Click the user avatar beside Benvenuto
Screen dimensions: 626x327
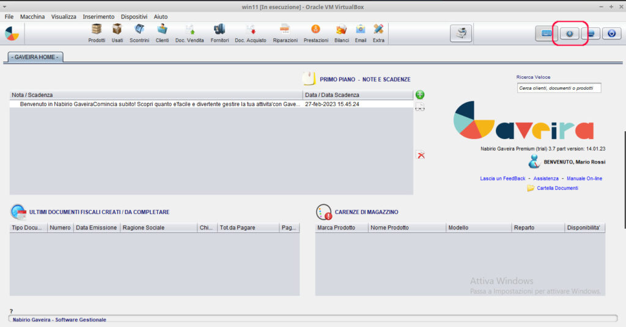click(x=534, y=162)
